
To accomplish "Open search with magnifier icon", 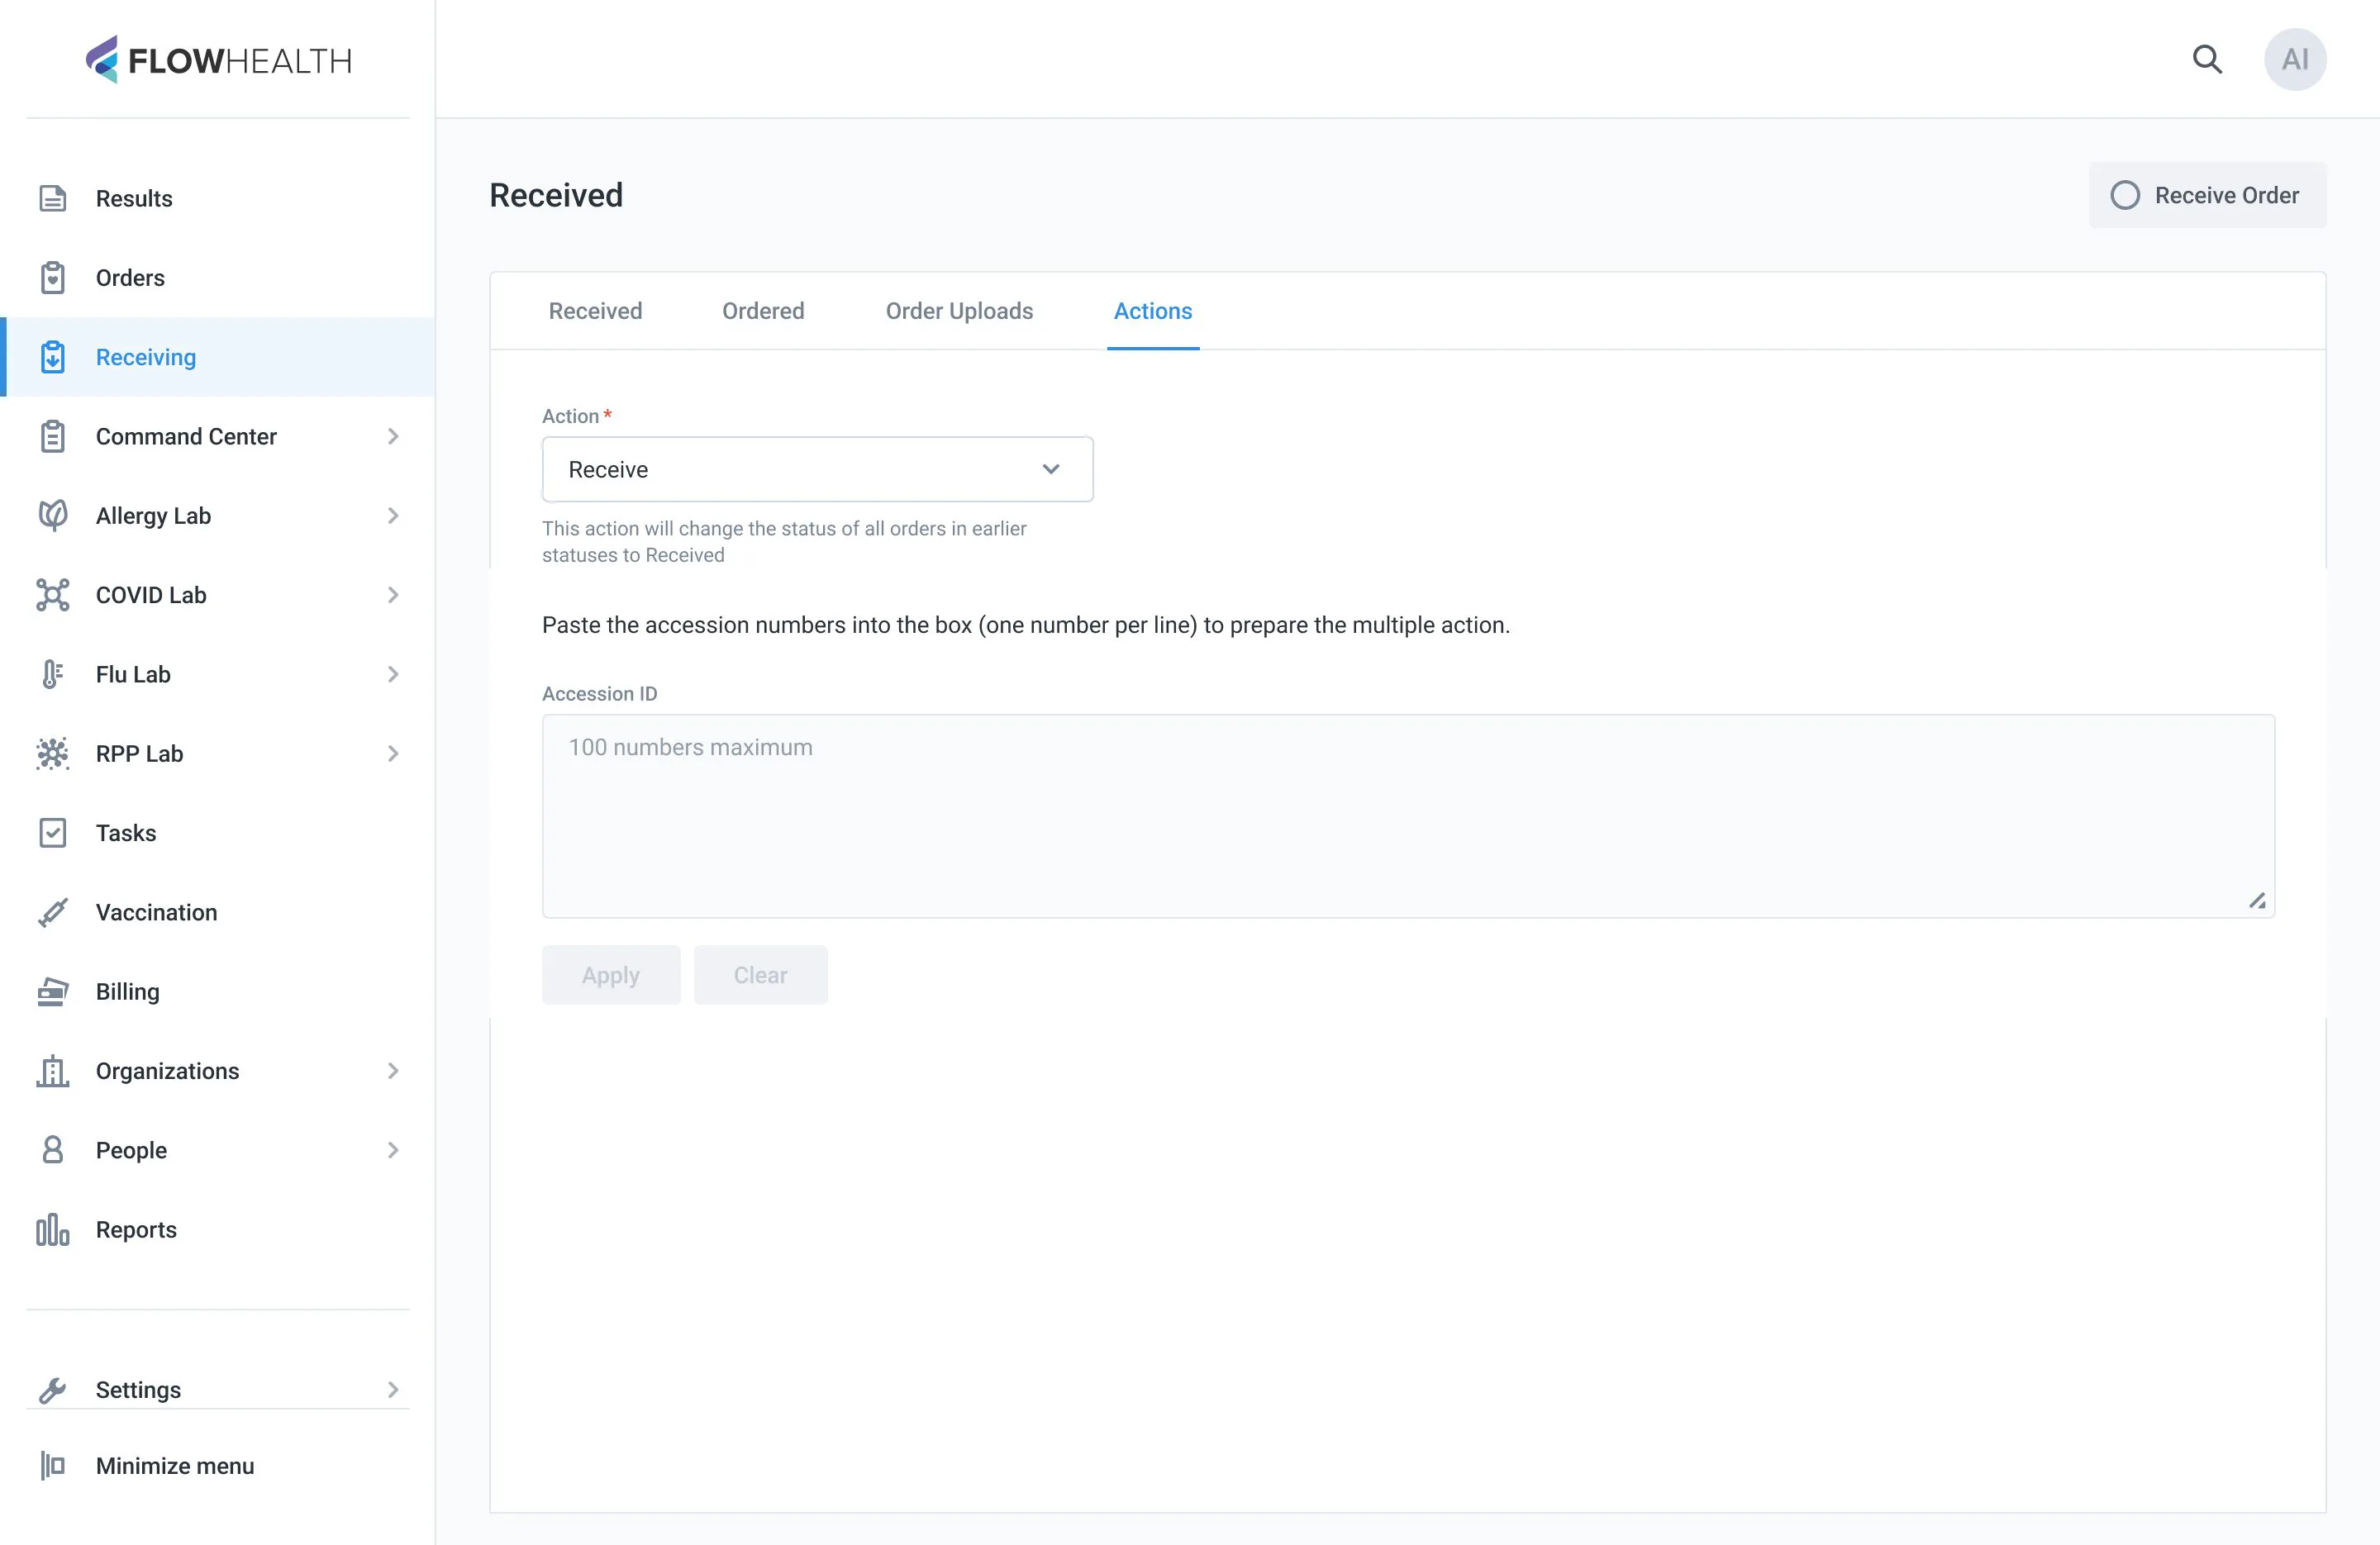I will pos(2207,59).
